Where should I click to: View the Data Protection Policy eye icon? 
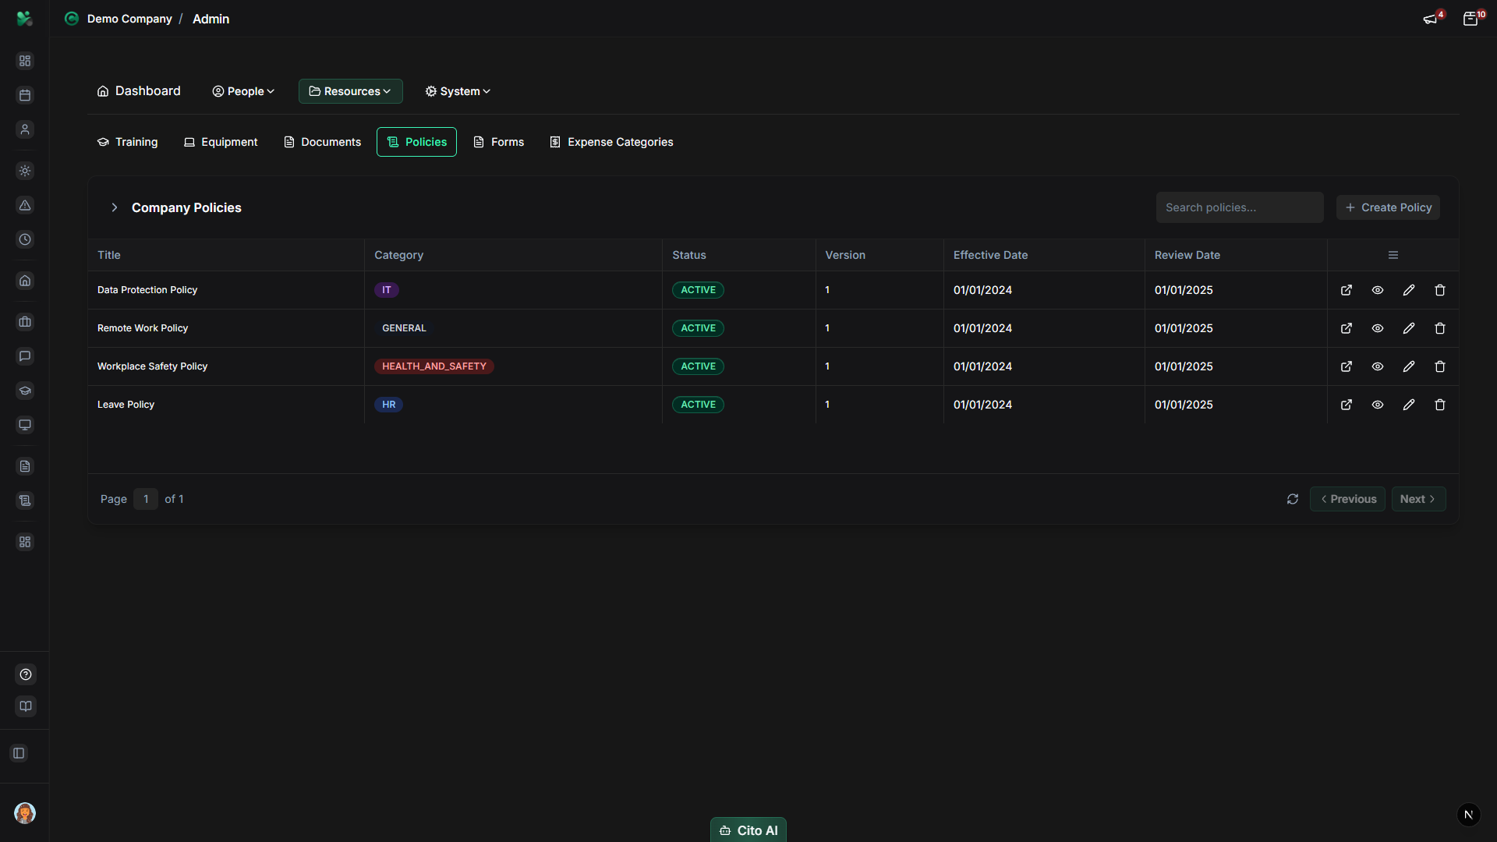click(x=1378, y=290)
